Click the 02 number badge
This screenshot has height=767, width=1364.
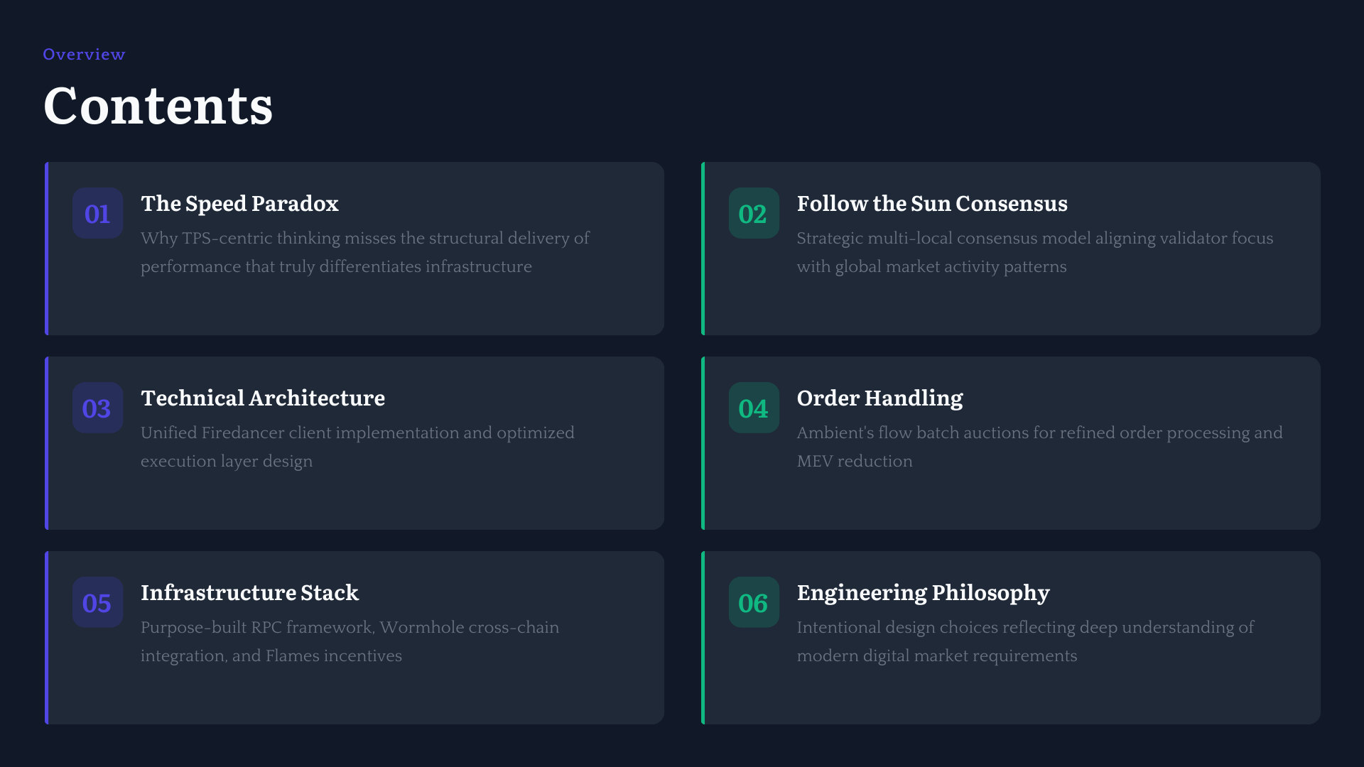[753, 213]
